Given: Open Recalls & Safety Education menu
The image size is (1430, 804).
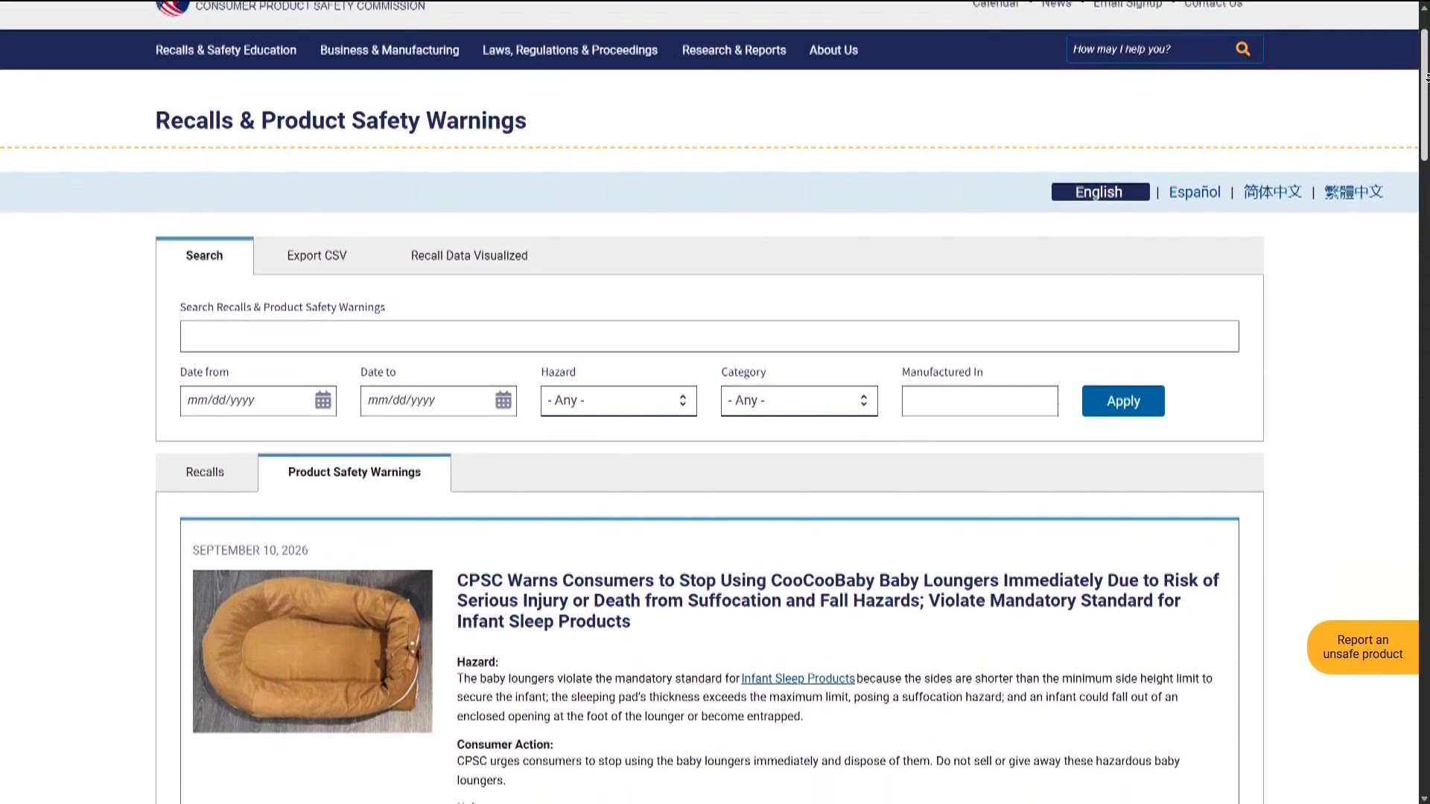Looking at the screenshot, I should (x=226, y=50).
